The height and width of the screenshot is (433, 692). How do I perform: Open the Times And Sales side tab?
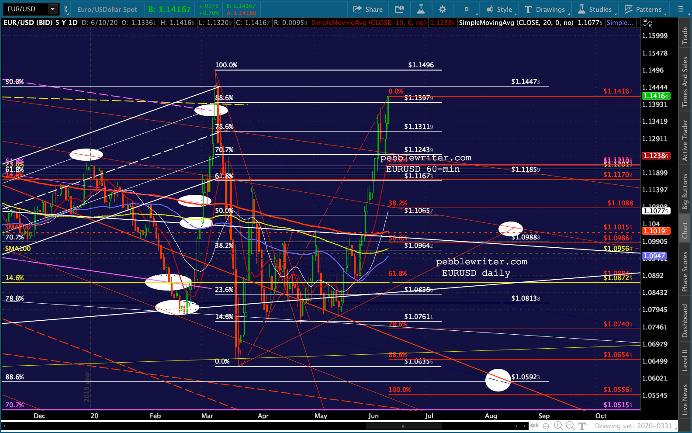[x=685, y=82]
